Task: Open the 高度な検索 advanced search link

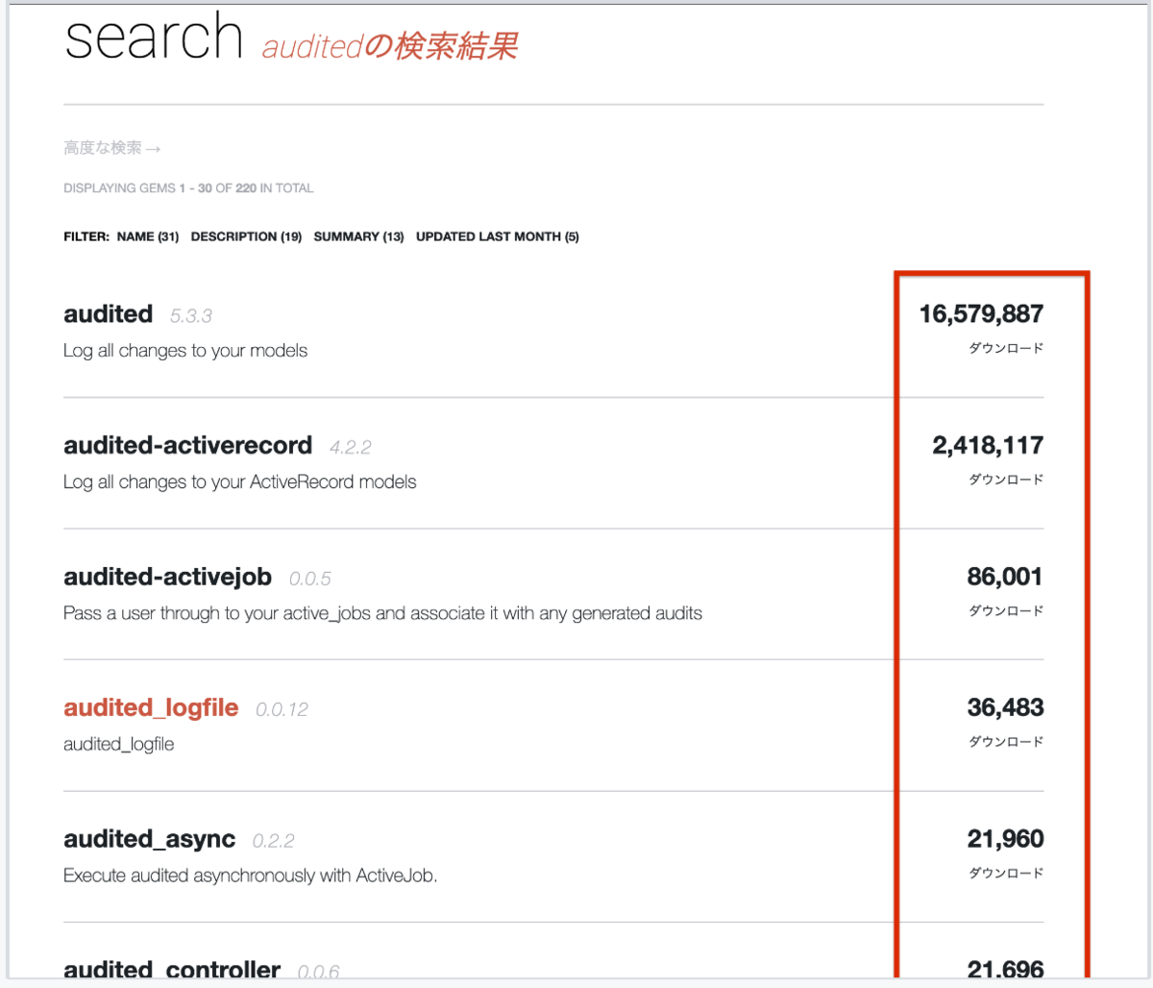Action: click(111, 148)
